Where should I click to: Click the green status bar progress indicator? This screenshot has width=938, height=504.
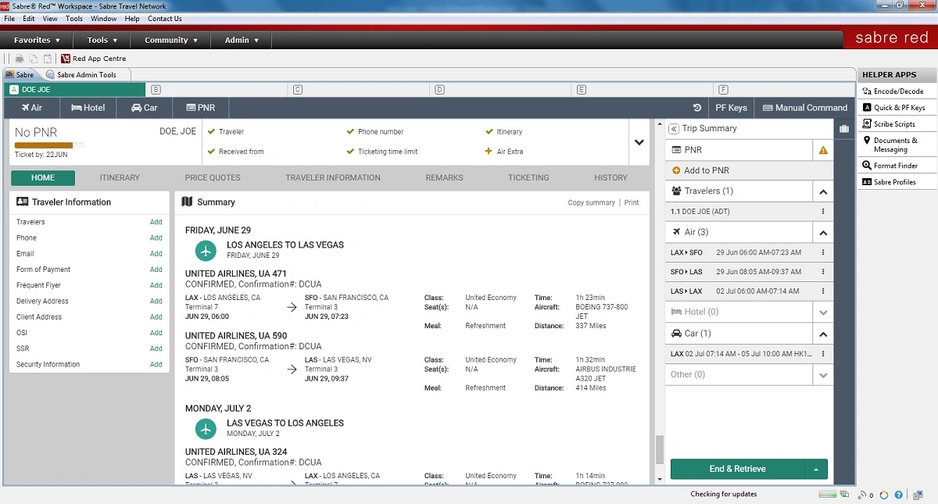click(827, 495)
